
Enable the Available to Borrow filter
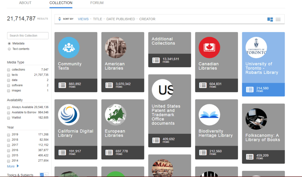(9, 113)
